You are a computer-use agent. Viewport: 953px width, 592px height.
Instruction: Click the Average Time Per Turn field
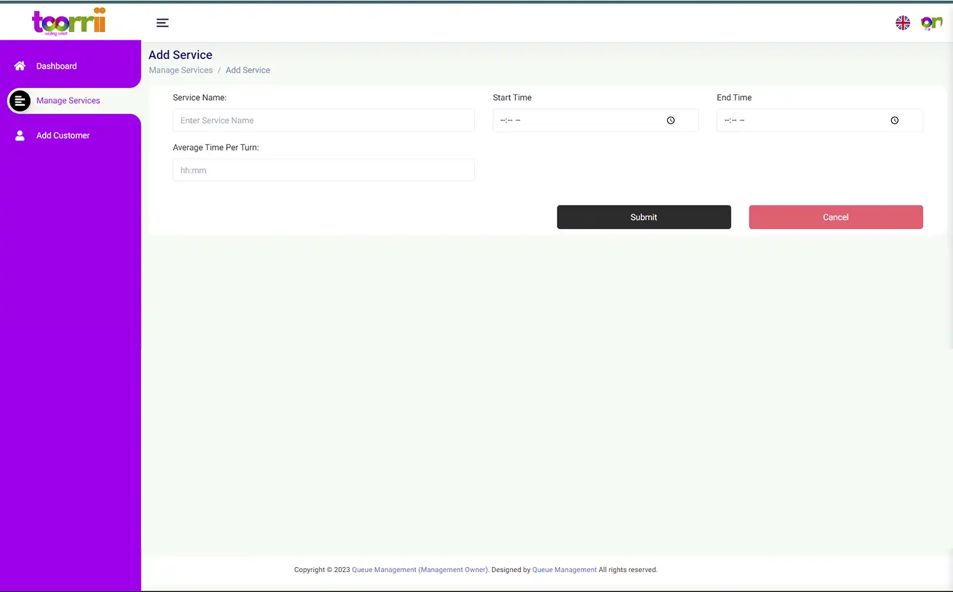tap(323, 170)
